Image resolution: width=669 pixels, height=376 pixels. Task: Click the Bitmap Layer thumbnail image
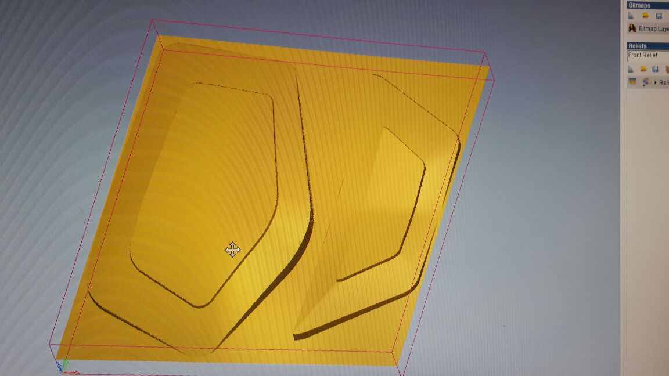click(x=632, y=28)
